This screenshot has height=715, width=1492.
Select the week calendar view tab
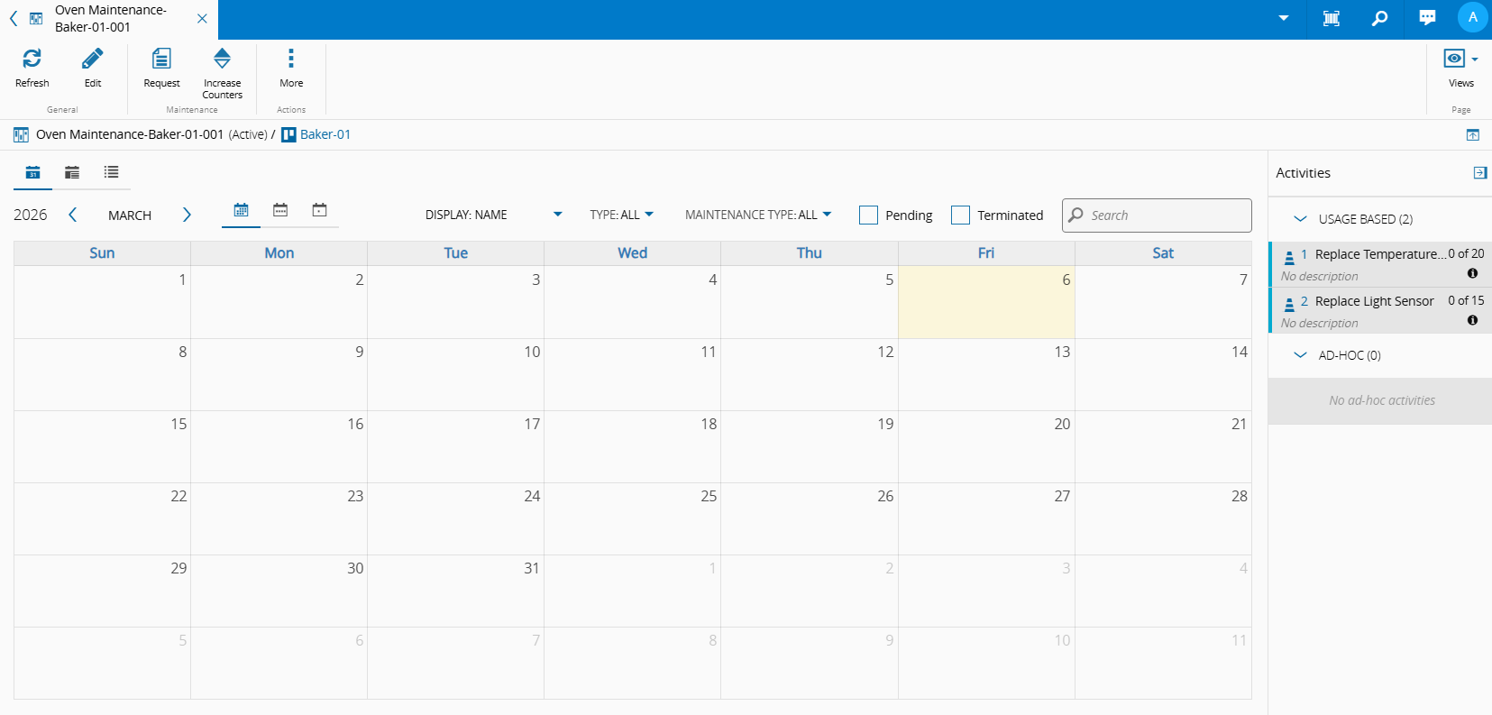(x=280, y=210)
